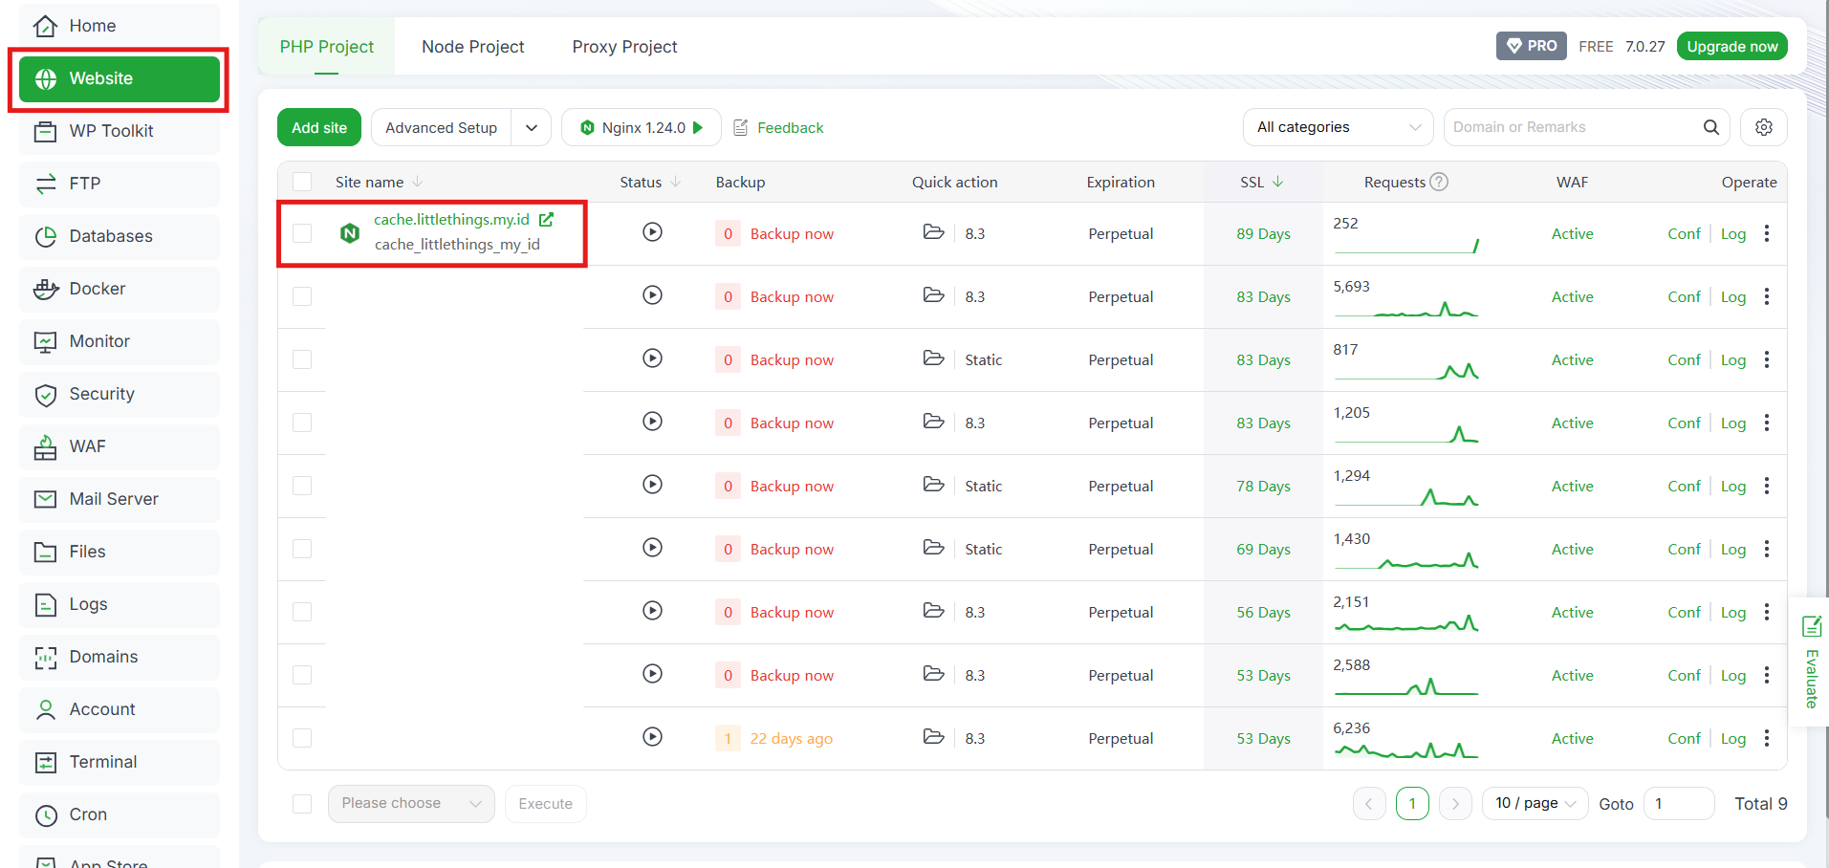Screen dimensions: 1829x868
Task: Select Website in the sidebar
Action: point(119,78)
